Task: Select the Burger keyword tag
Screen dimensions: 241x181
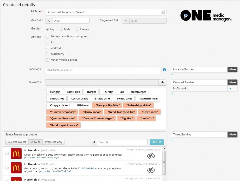Action: pyautogui.click(x=91, y=92)
